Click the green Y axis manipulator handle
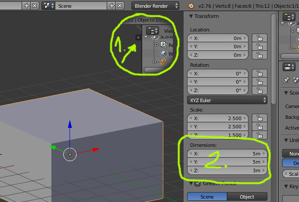This screenshot has height=202, width=299. 53,147
